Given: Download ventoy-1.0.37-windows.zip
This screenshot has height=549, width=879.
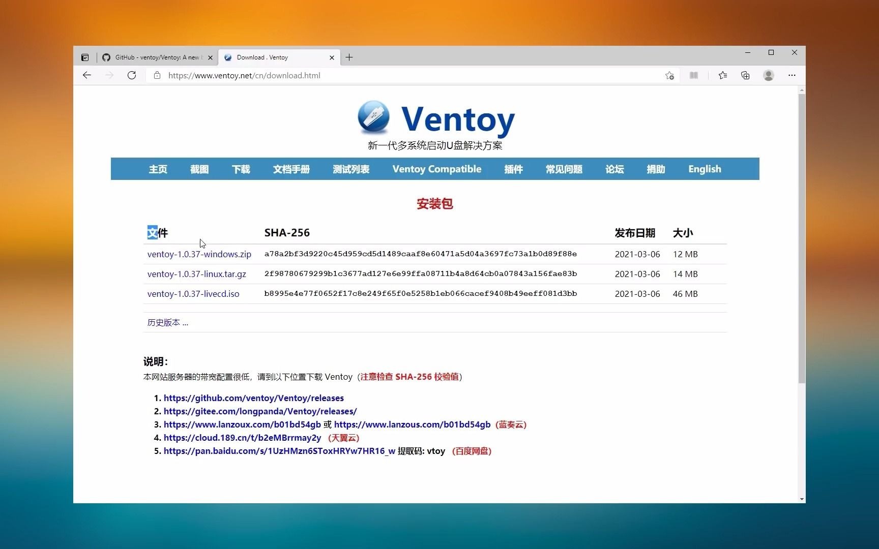Looking at the screenshot, I should tap(199, 254).
